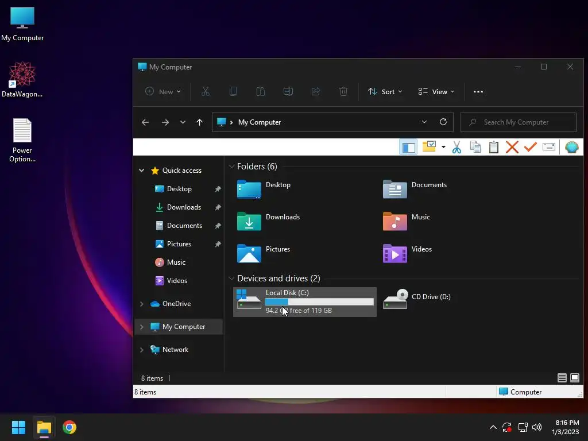Open the clock showing 8:16 PM
Viewport: 588px width, 441px height.
pos(566,427)
